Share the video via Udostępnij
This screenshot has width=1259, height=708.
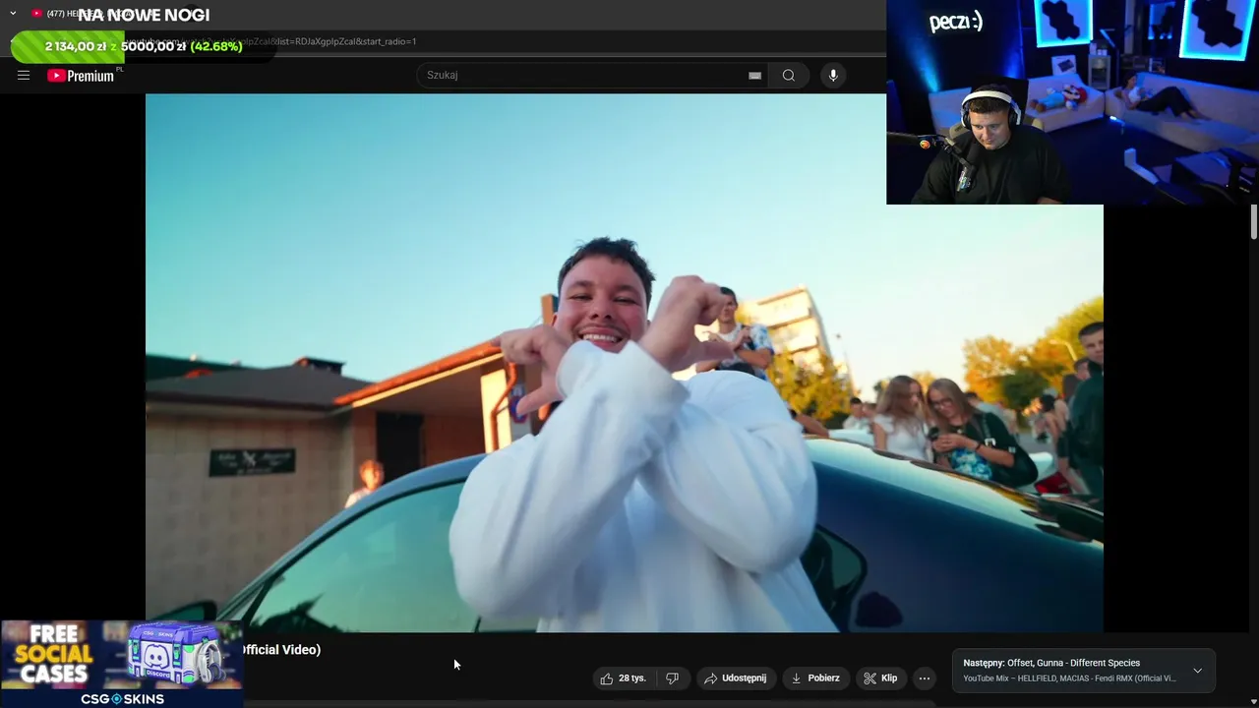pyautogui.click(x=736, y=678)
